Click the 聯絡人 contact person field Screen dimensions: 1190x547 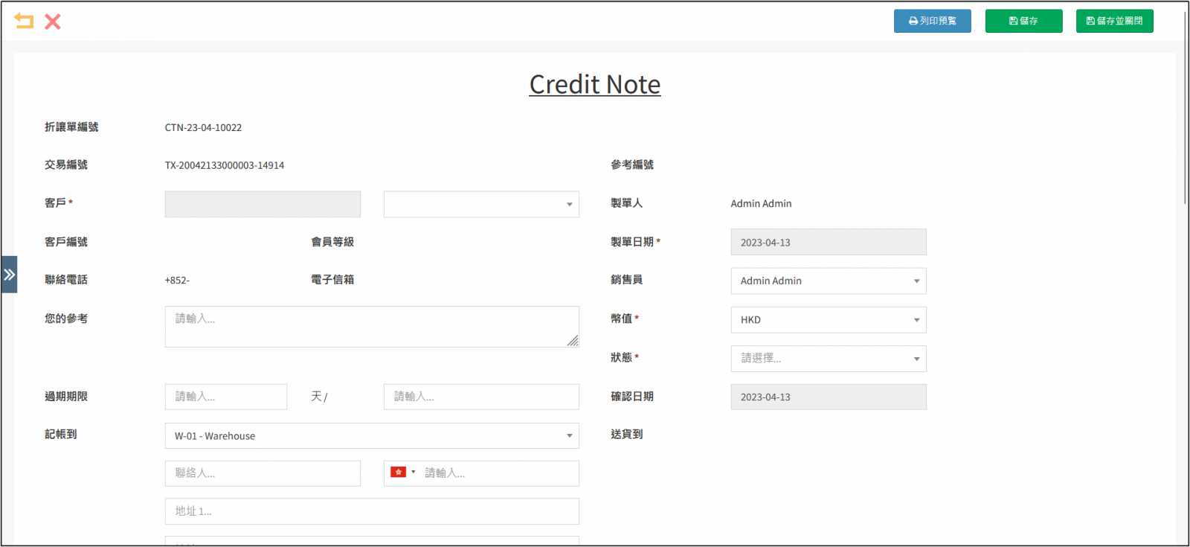point(263,473)
